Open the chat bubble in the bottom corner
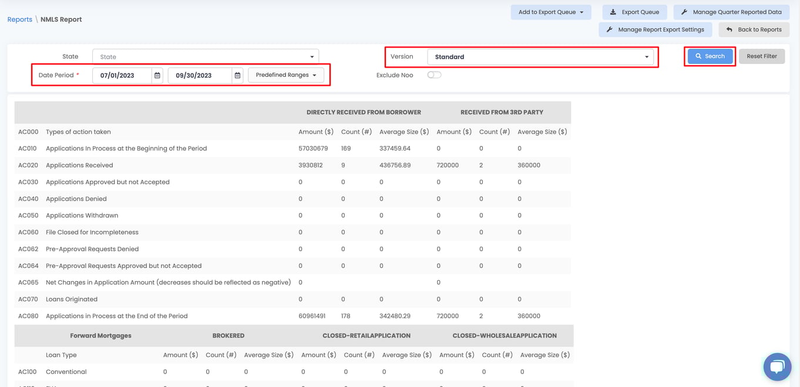The width and height of the screenshot is (800, 387). [x=777, y=366]
